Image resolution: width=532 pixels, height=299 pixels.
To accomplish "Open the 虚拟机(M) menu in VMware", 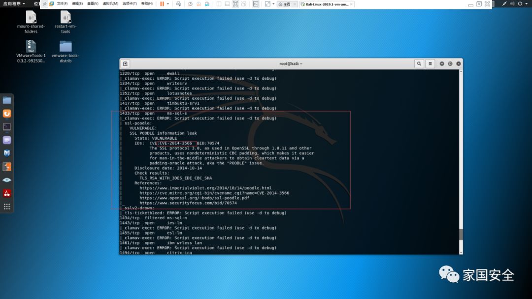I will click(x=110, y=4).
